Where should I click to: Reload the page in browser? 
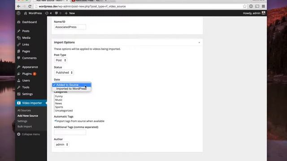point(30,6)
